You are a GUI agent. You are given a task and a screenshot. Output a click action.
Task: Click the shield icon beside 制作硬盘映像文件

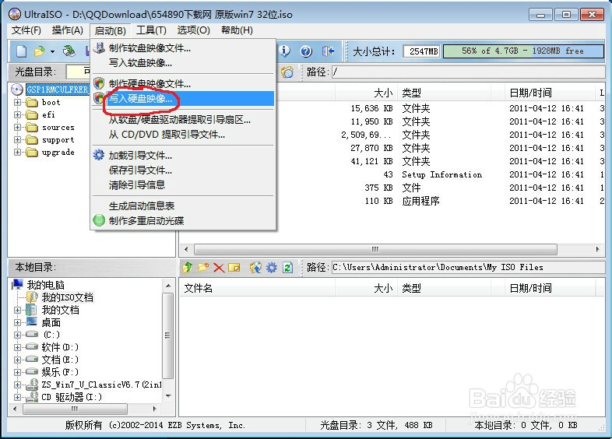coord(100,83)
